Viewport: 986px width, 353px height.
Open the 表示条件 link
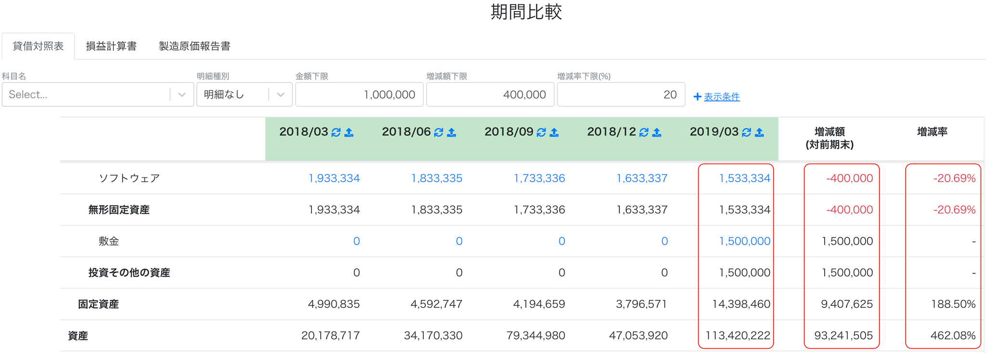(722, 97)
